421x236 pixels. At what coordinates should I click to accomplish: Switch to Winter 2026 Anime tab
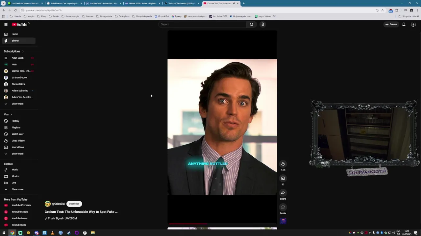[142, 3]
